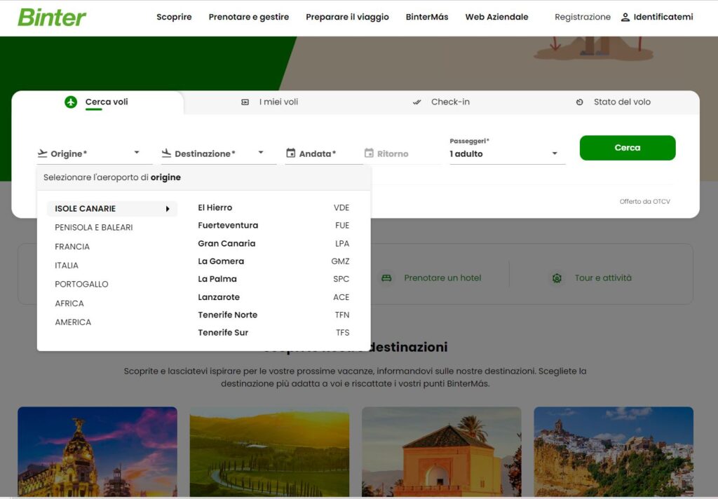This screenshot has height=499, width=718.
Task: Click the Offerto da OTCV text
Action: click(645, 201)
